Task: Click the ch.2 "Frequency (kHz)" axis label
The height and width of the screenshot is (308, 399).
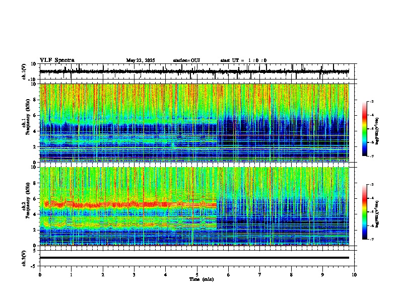Action: click(x=28, y=200)
